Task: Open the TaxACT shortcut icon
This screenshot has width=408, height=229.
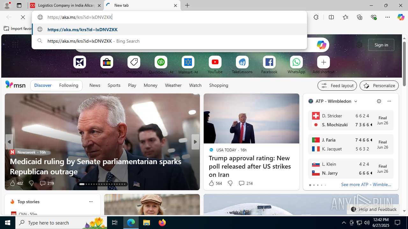Action: pos(80,62)
